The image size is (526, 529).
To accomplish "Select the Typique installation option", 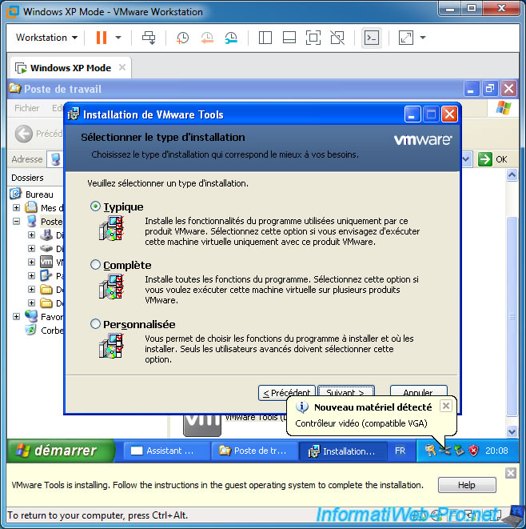I will (95, 206).
